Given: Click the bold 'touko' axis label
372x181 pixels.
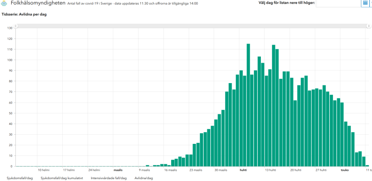Looking at the screenshot, I should click(345, 170).
